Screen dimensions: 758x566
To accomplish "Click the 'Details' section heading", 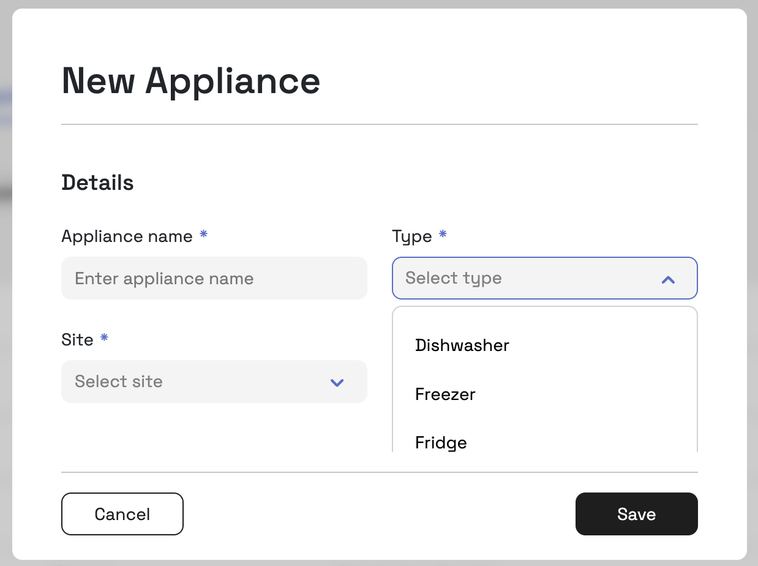I will point(97,183).
